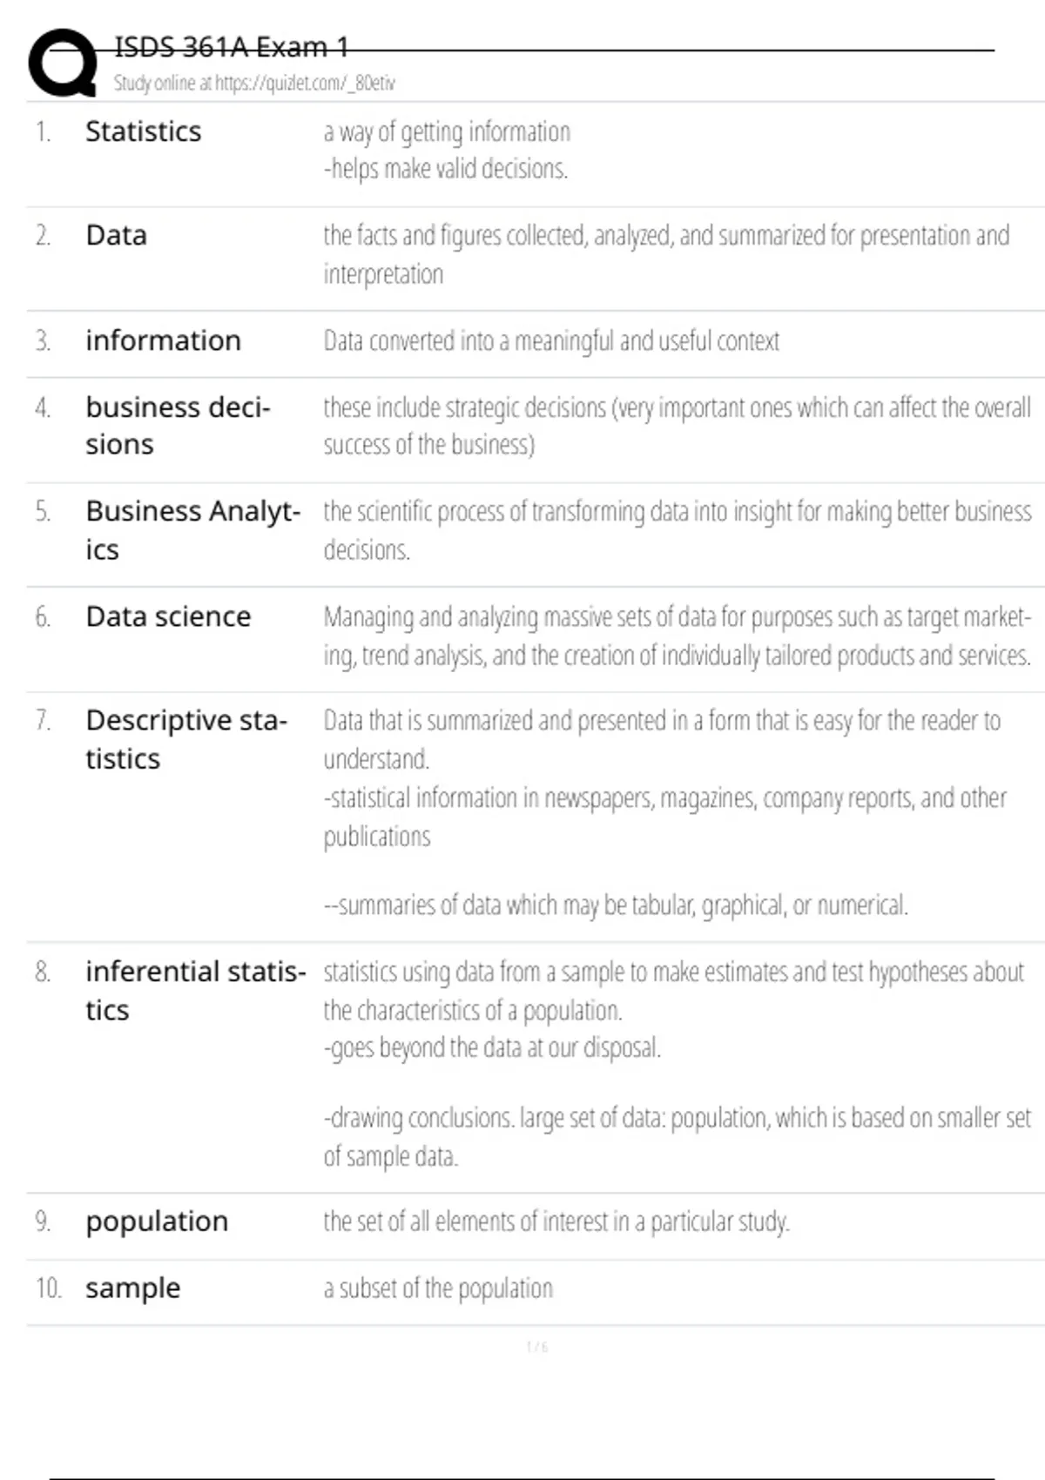Screen dimensions: 1045x1480
Task: Click the definition 'a subset of the population'
Action: [x=438, y=1288]
